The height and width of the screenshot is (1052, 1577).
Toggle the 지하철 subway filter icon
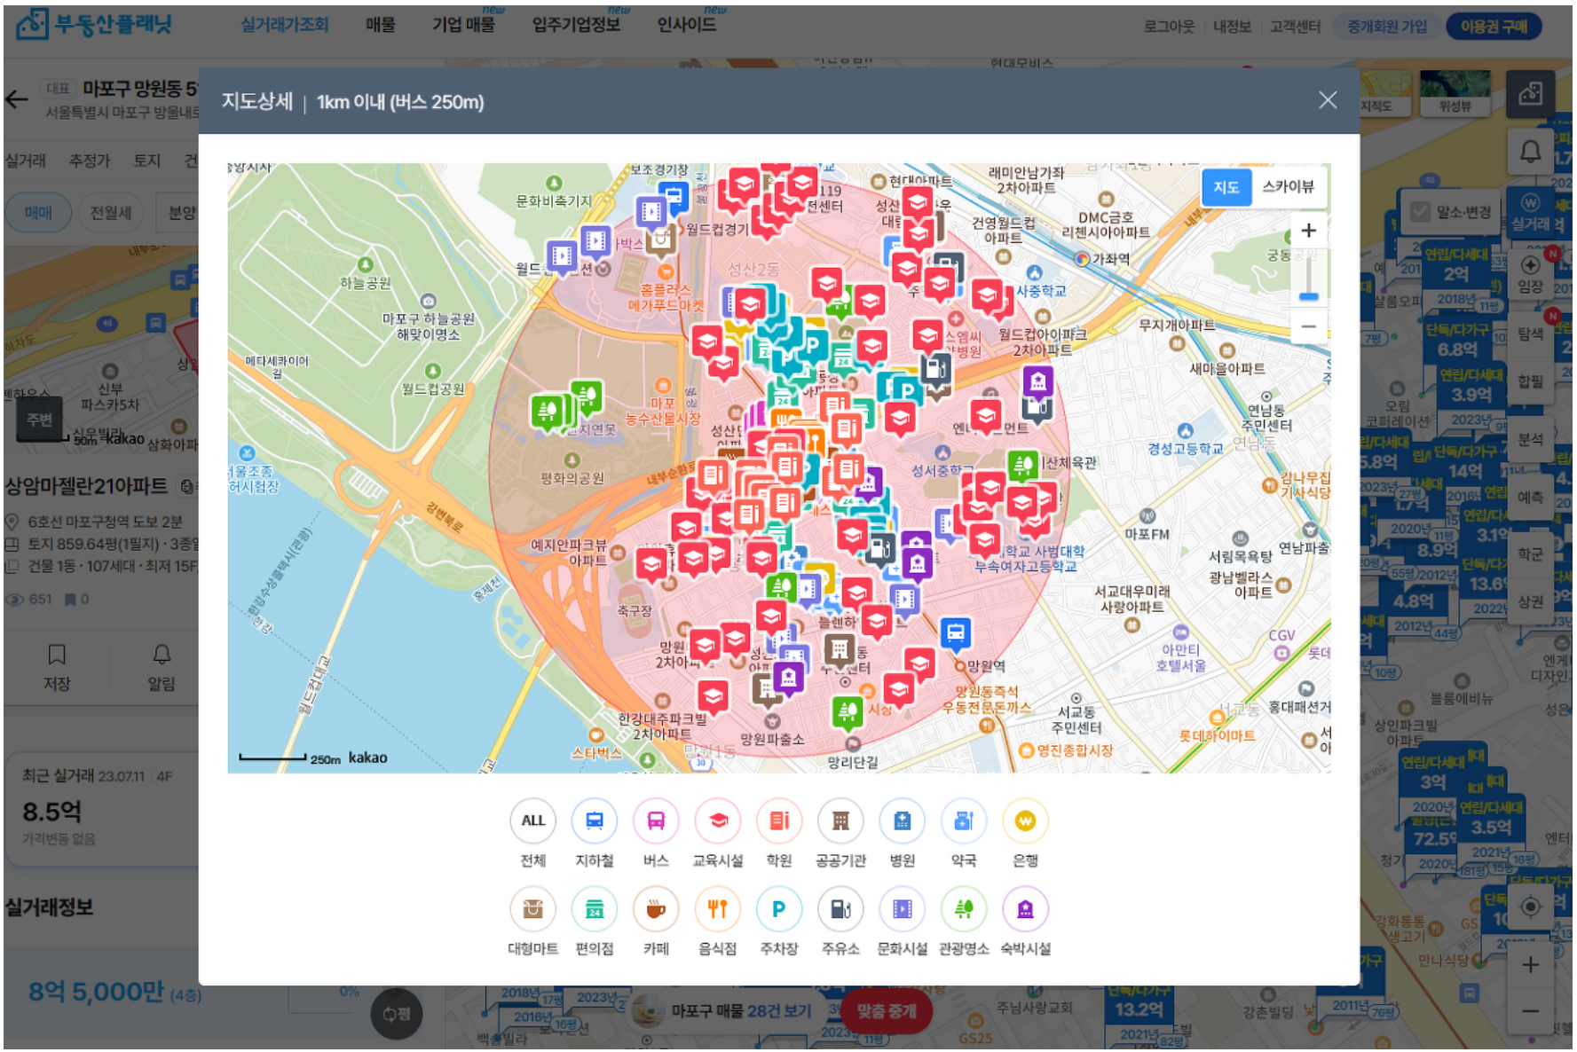595,821
